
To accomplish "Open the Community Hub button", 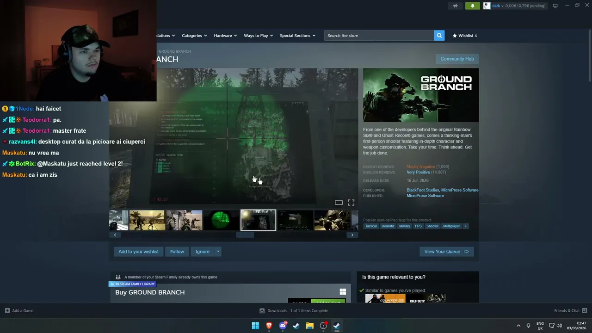I will click(457, 59).
